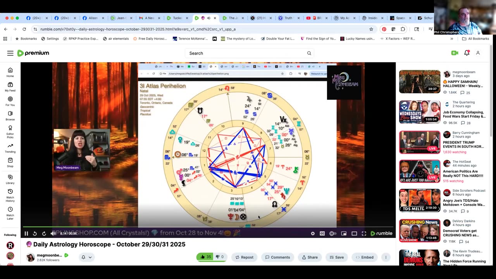The image size is (496, 279).
Task: Pause the video
Action: pos(26,233)
